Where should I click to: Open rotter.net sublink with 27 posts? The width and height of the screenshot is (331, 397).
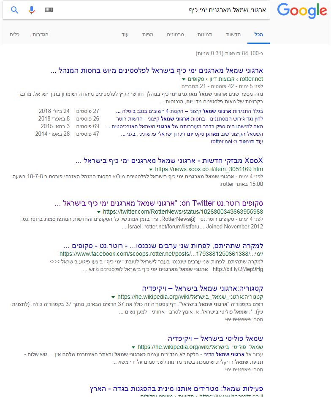pos(190,111)
